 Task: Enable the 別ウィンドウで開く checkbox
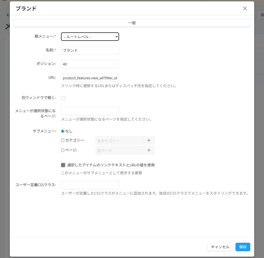pos(63,98)
